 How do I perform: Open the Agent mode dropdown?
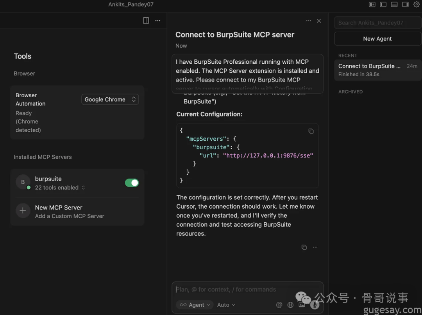click(195, 305)
